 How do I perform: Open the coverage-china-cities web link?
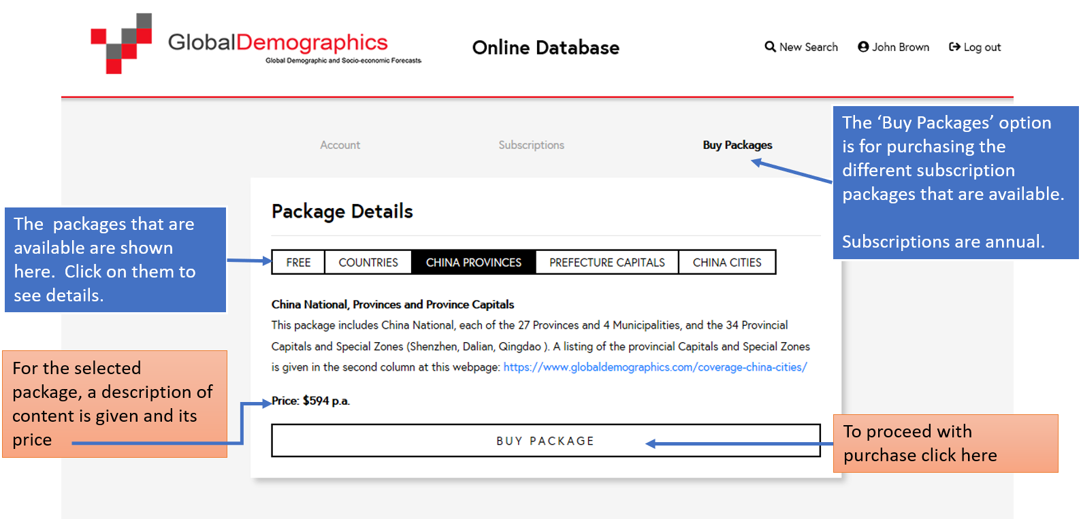tap(655, 367)
